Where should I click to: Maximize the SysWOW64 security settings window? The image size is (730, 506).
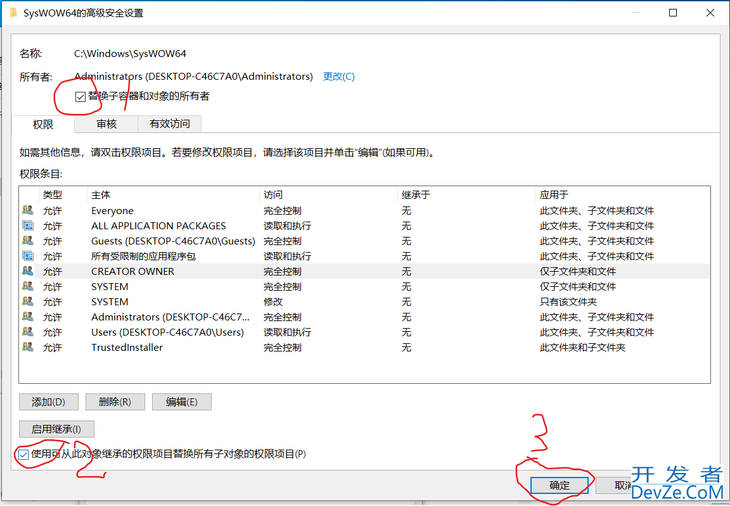[673, 13]
